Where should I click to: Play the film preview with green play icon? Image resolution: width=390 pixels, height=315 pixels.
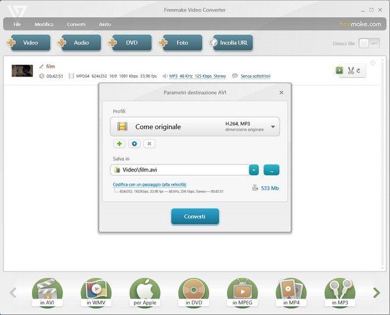point(339,70)
